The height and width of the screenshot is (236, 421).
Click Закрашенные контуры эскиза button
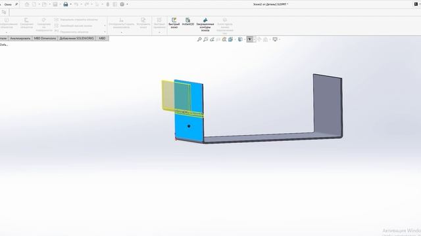coord(205,25)
